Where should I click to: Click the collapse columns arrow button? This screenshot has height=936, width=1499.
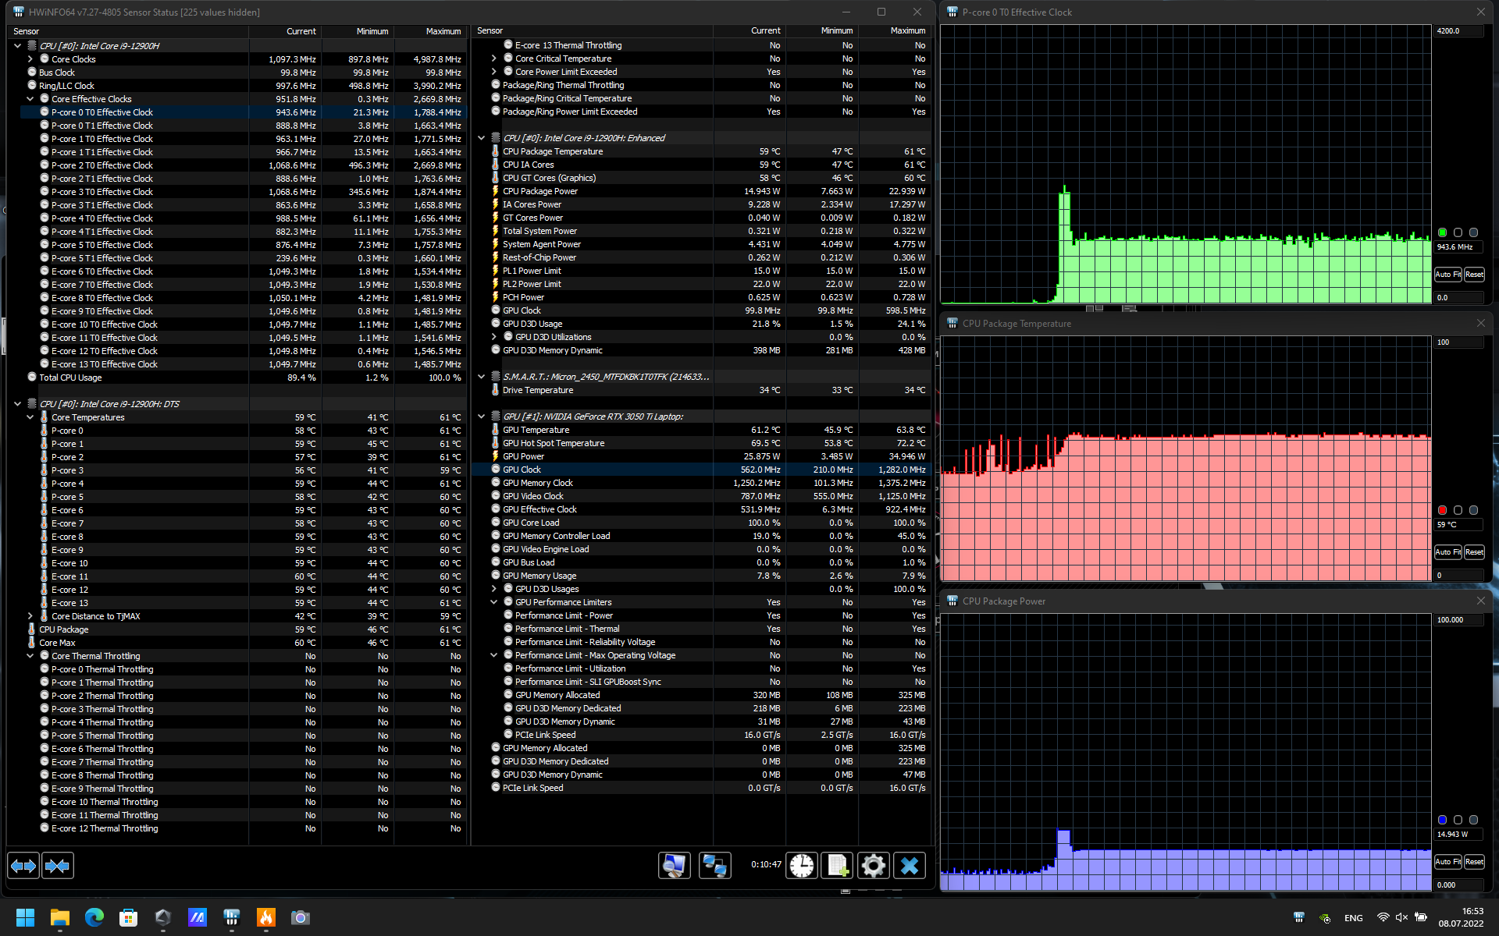tap(58, 866)
